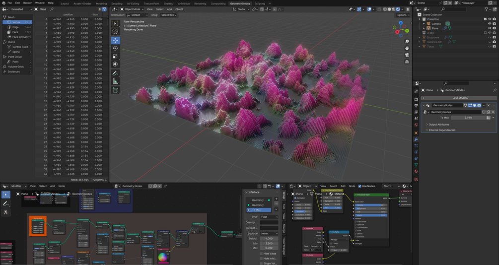499x265 pixels.
Task: Switch to the Scripting workspace tab
Action: click(x=260, y=3)
